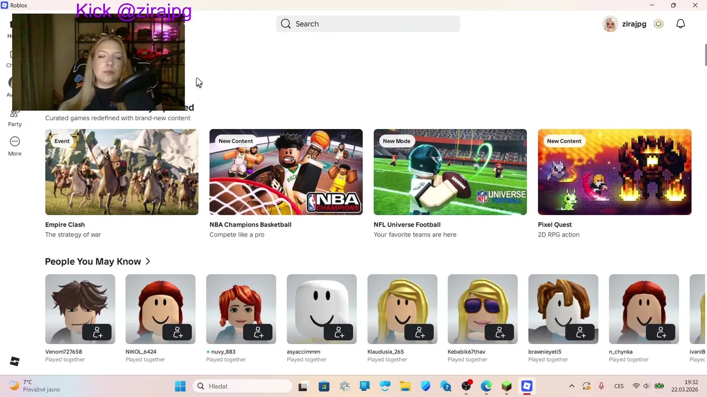Open the More menu in sidebar
The height and width of the screenshot is (397, 707).
(15, 146)
